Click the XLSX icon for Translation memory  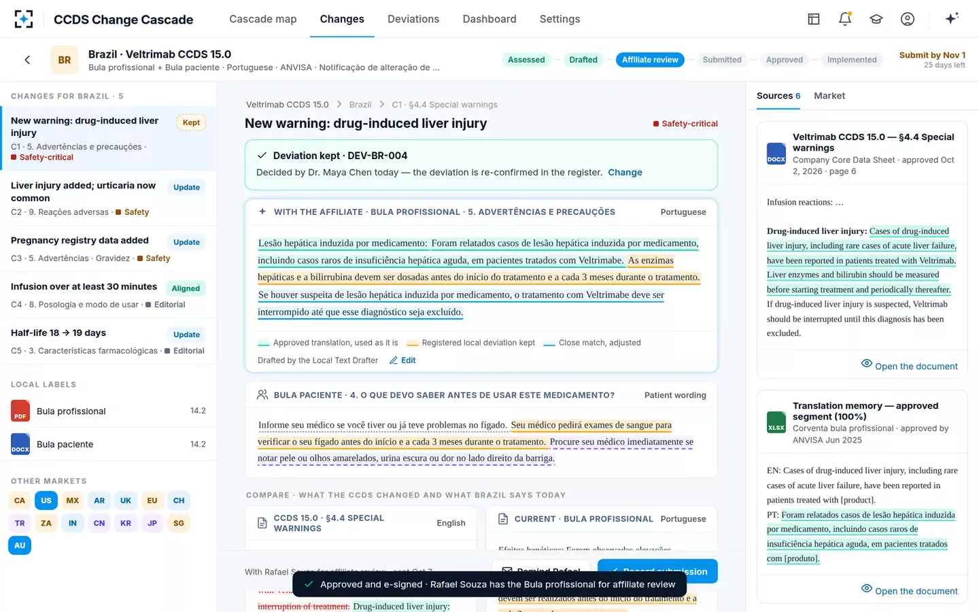pyautogui.click(x=776, y=422)
